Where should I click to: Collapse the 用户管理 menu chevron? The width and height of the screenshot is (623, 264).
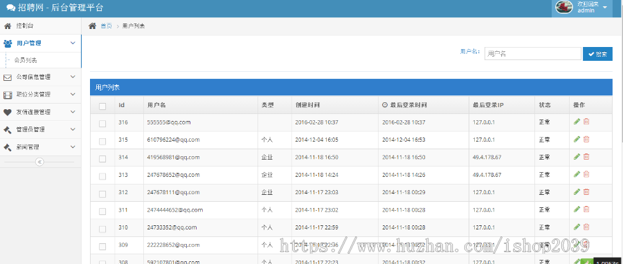pos(73,43)
